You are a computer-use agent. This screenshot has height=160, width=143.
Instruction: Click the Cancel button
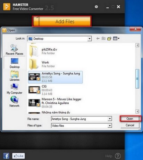tap(130, 125)
